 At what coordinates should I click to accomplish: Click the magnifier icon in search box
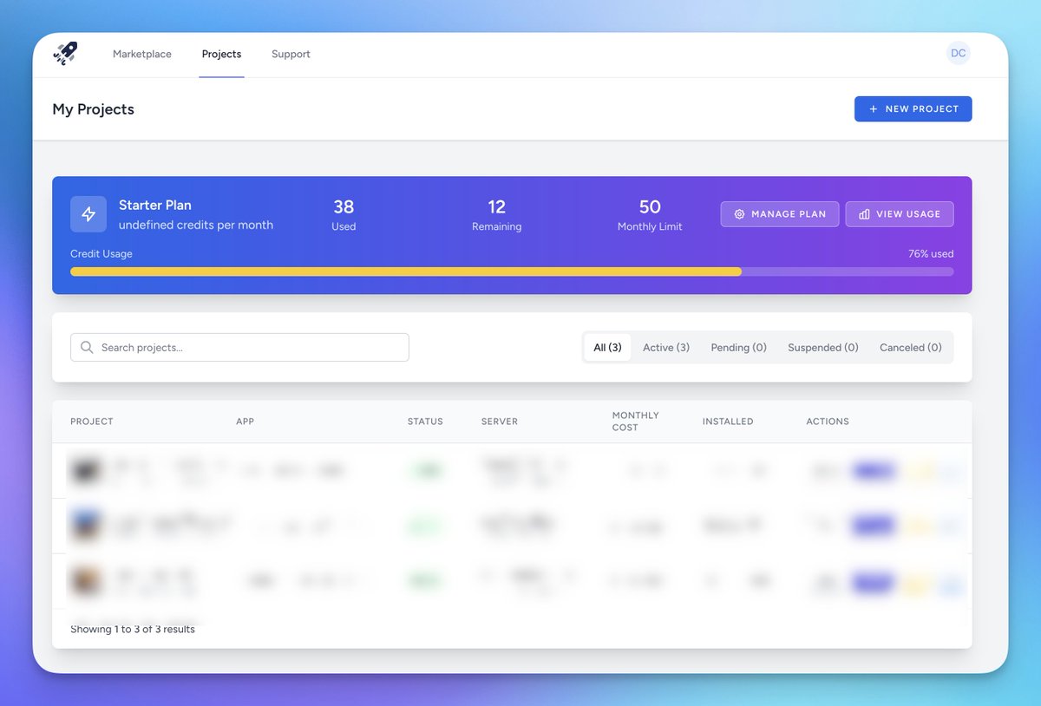(x=87, y=347)
